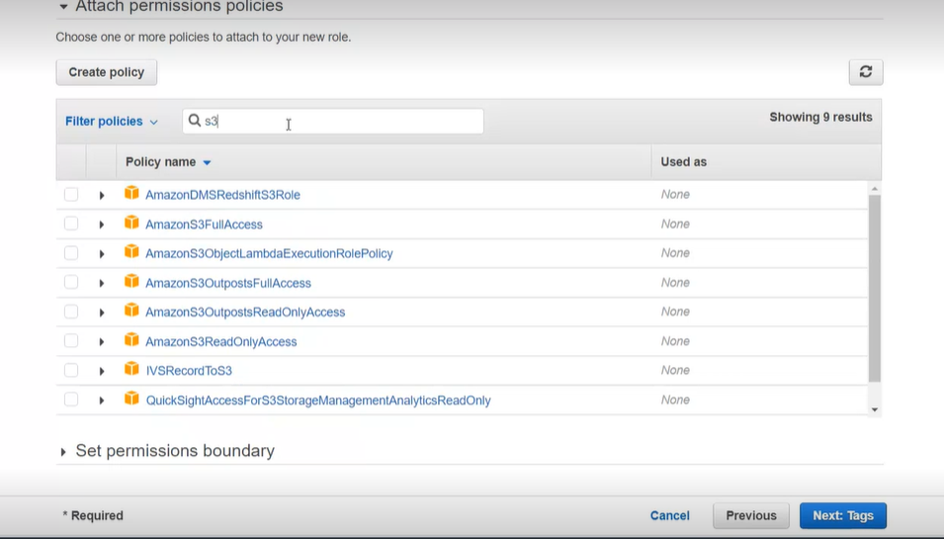Image resolution: width=944 pixels, height=539 pixels.
Task: Open the AmazonS3FullAccess policy link
Action: point(204,225)
